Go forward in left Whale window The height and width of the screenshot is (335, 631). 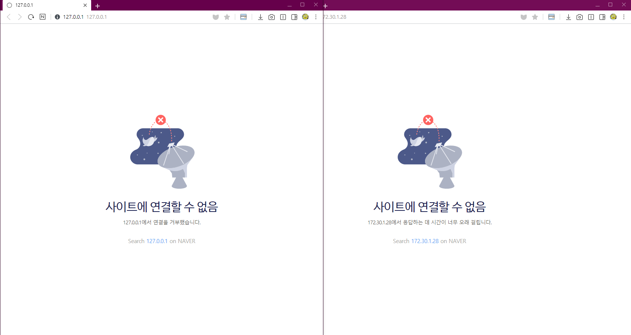coord(20,17)
